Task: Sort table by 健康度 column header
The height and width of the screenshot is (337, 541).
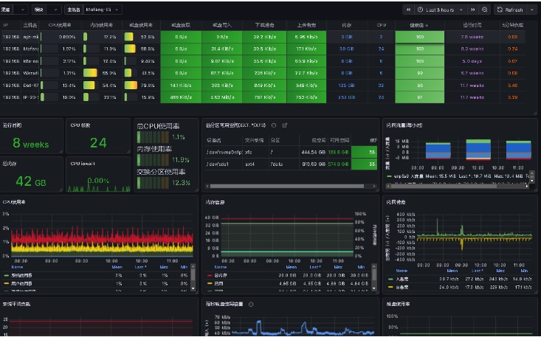Action: 419,25
